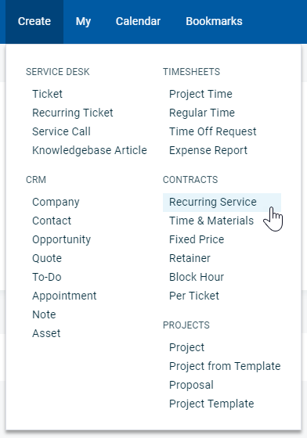Select Time & Materials contract
The image size is (307, 438).
(x=211, y=221)
